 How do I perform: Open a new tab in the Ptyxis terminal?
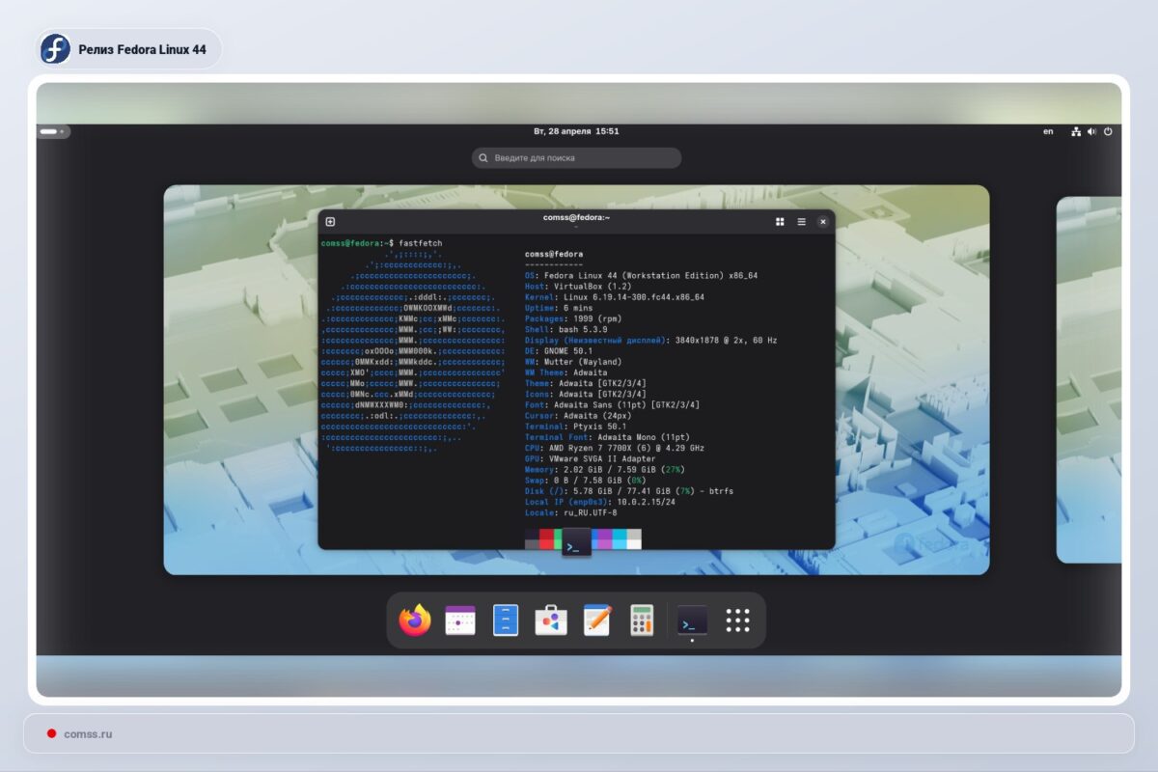pyautogui.click(x=329, y=221)
